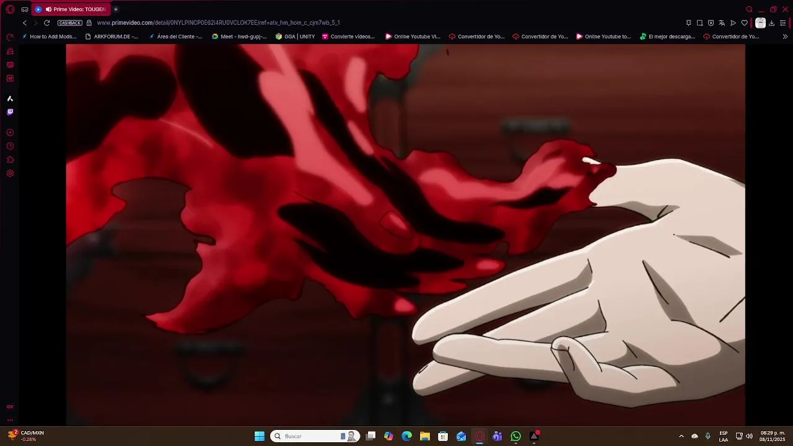Viewport: 793px width, 446px height.
Task: Bookmark page with the heart icon
Action: [744, 23]
